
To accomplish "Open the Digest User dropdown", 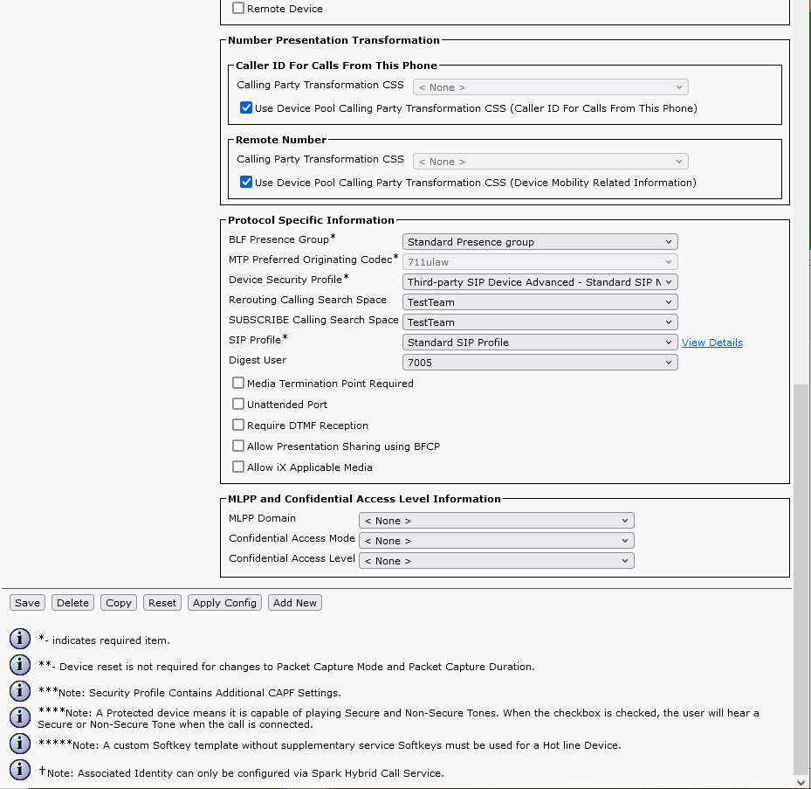I will pyautogui.click(x=540, y=362).
